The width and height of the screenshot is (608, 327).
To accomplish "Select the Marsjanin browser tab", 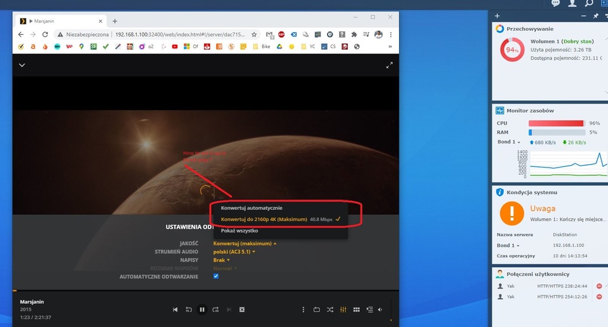I will pyautogui.click(x=62, y=21).
